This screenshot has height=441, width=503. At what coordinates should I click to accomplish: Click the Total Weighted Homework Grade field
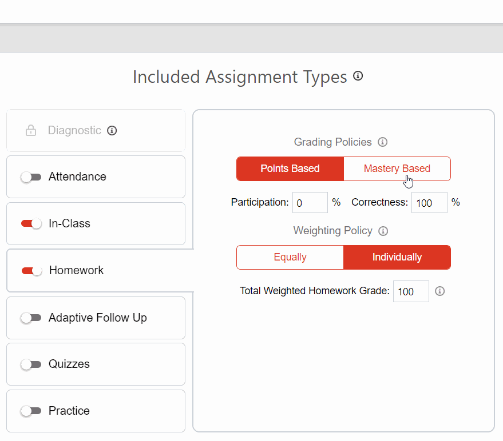click(410, 291)
